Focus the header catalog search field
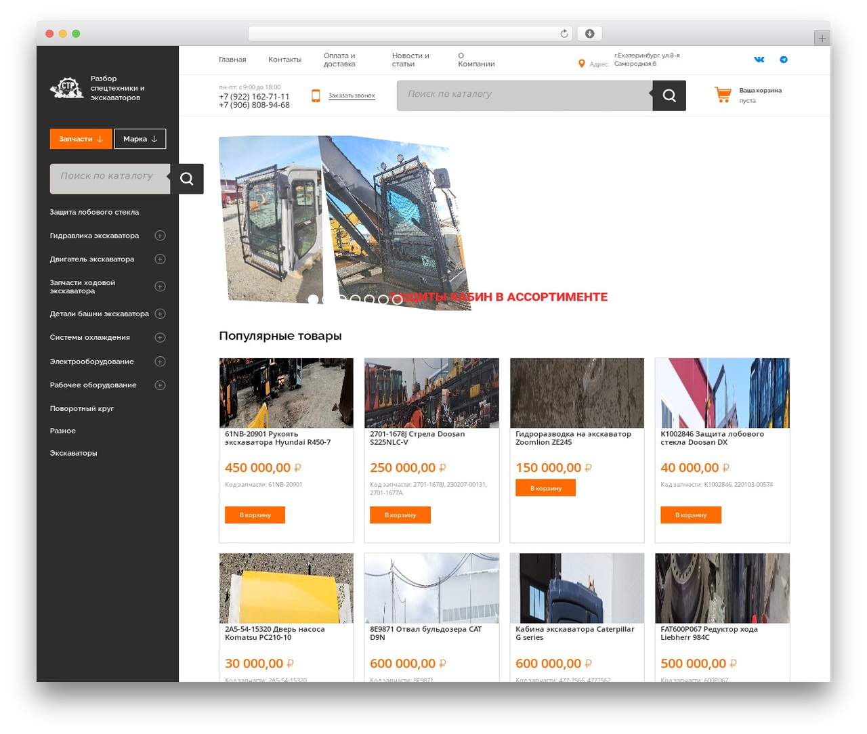 pyautogui.click(x=525, y=95)
